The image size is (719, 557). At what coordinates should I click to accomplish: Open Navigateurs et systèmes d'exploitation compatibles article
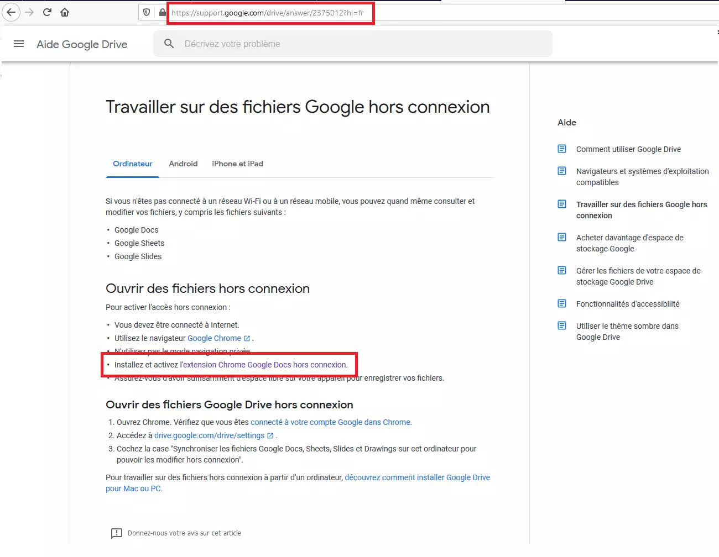point(643,177)
